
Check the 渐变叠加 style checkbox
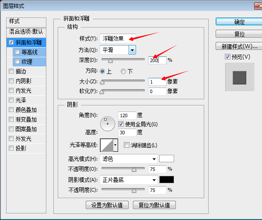11,119
